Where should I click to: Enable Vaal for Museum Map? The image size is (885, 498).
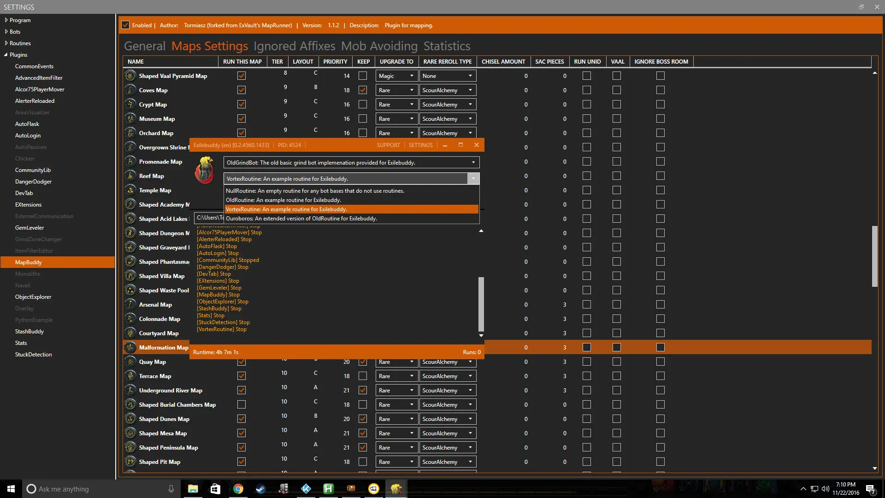click(x=617, y=119)
